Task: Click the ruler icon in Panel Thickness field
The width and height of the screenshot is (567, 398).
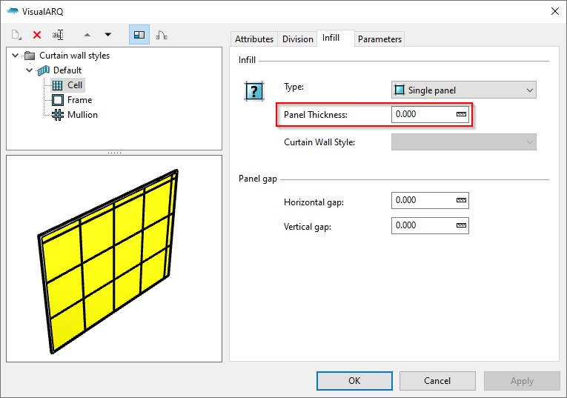Action: coord(461,114)
